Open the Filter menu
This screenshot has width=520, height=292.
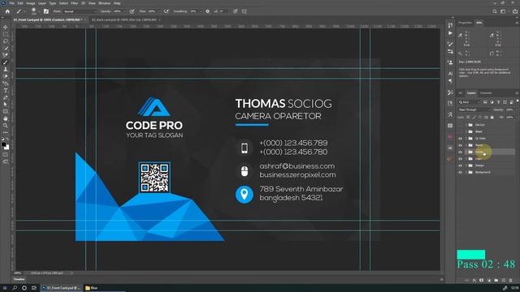click(x=74, y=3)
